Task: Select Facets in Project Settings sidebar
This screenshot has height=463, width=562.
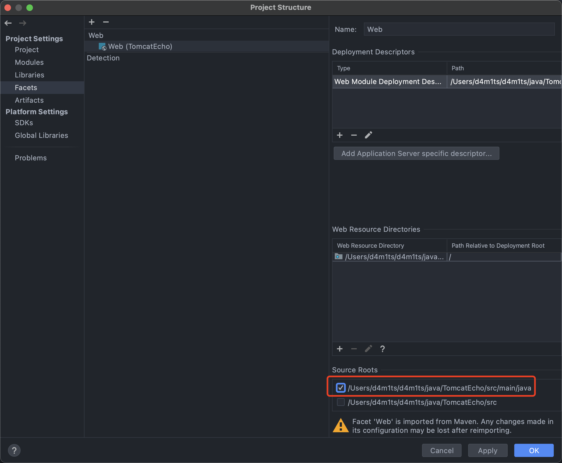Action: 26,87
